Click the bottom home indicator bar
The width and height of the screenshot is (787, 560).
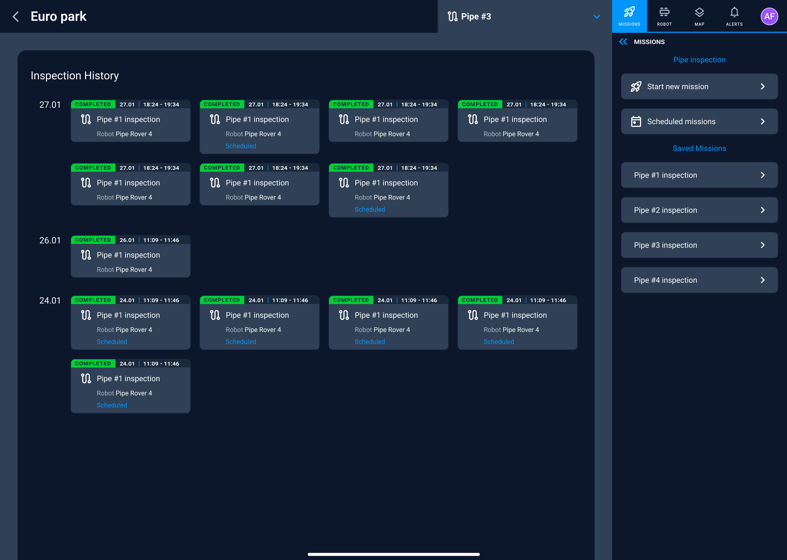pyautogui.click(x=393, y=554)
